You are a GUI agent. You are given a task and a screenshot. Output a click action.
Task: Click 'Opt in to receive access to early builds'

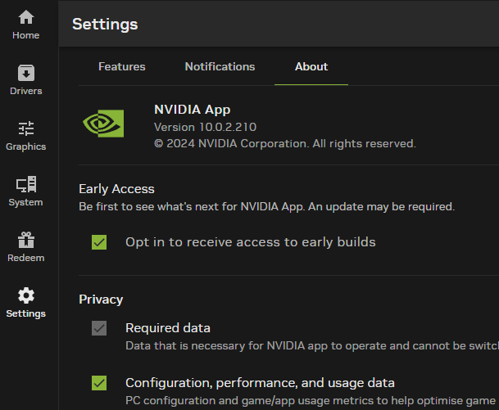pyautogui.click(x=251, y=242)
